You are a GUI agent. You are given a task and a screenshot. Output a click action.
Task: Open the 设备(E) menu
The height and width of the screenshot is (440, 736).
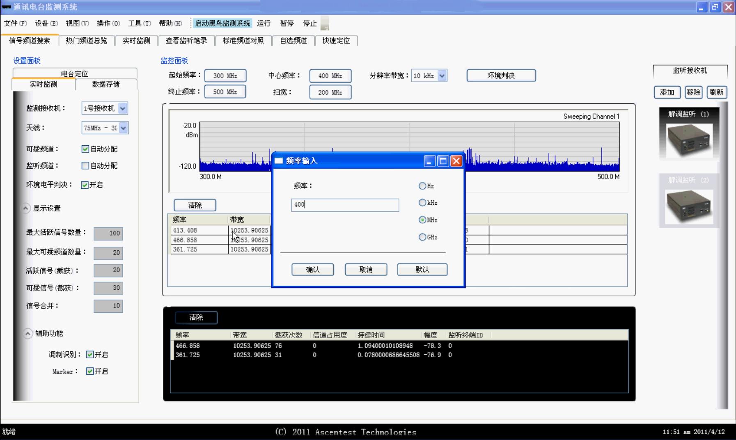tap(46, 23)
